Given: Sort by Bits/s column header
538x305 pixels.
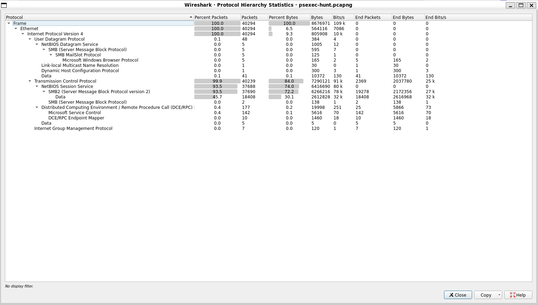Looking at the screenshot, I should [x=343, y=17].
